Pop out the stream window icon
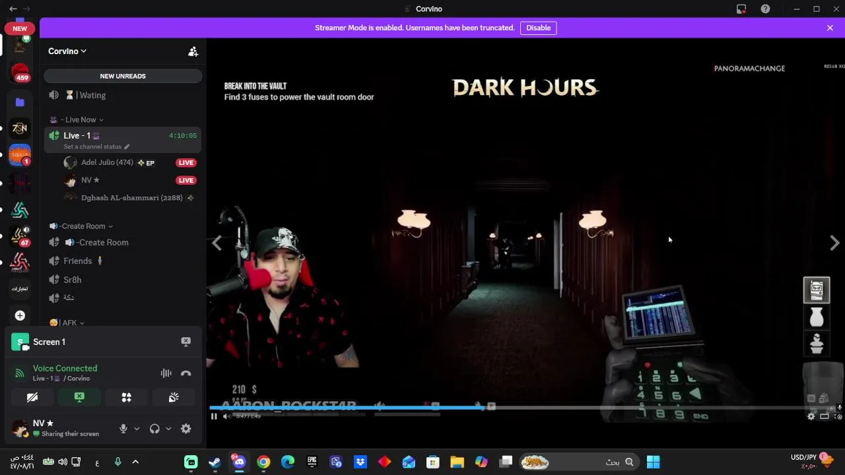845x475 pixels. [x=824, y=416]
